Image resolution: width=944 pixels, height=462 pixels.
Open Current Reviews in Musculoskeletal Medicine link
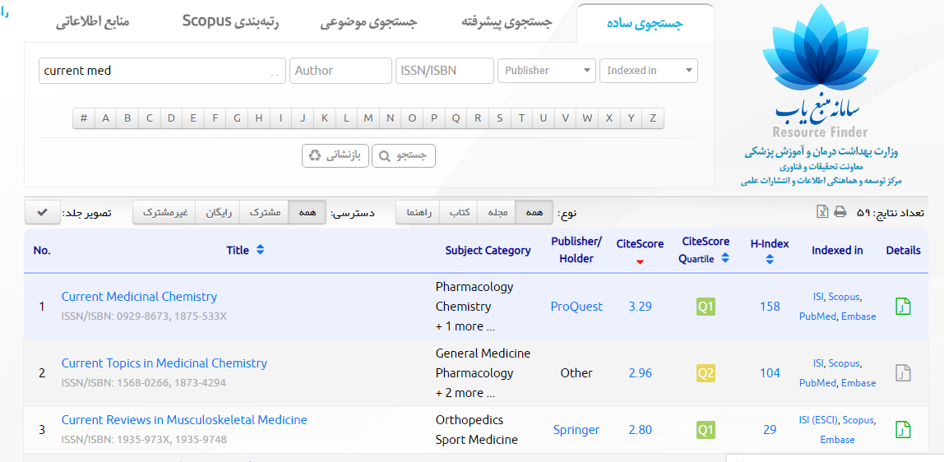click(184, 420)
